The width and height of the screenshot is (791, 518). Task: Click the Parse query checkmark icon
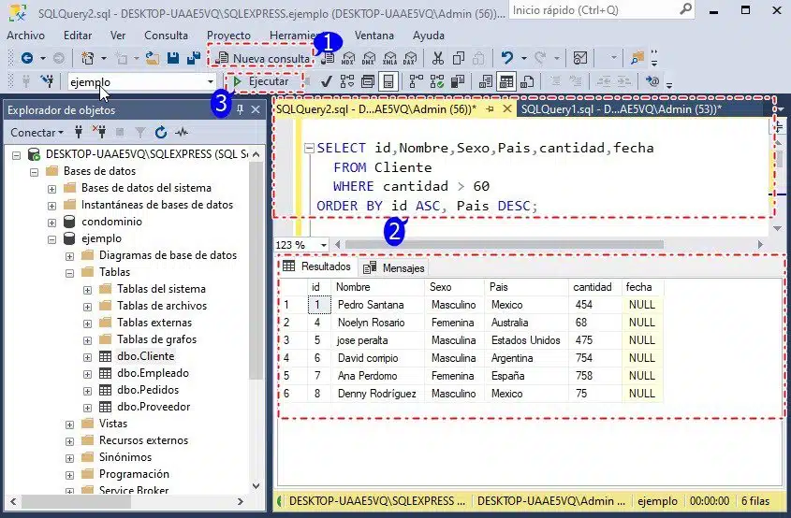click(x=325, y=81)
